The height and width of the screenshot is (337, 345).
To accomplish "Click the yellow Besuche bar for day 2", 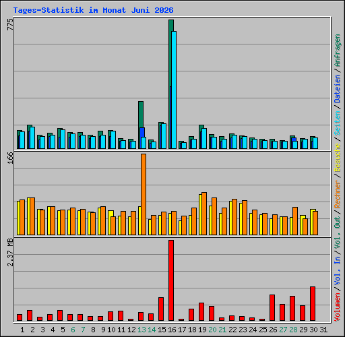I will tap(28, 216).
